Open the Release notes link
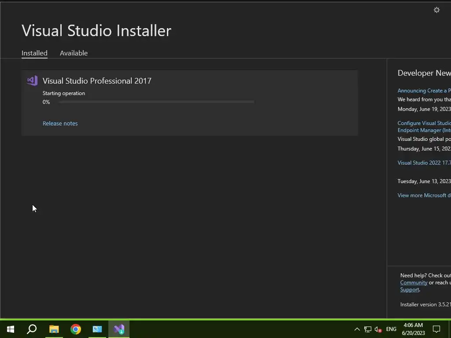451x338 pixels. point(60,123)
